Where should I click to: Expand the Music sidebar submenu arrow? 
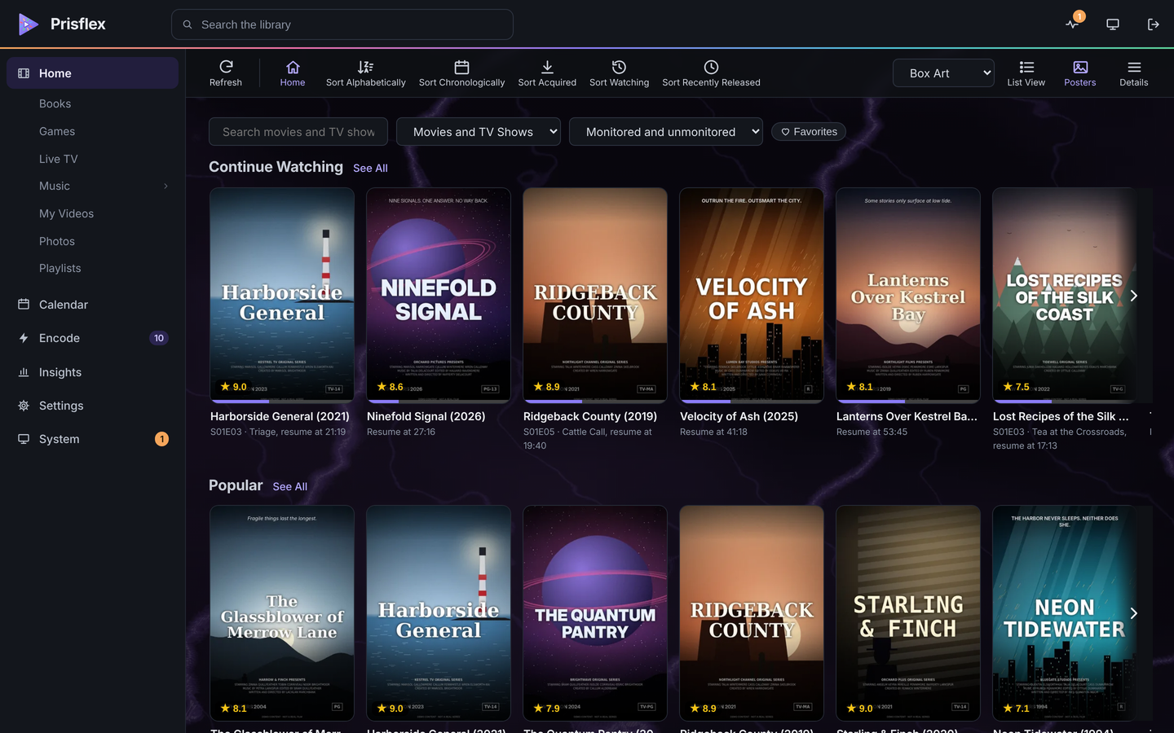pos(166,187)
